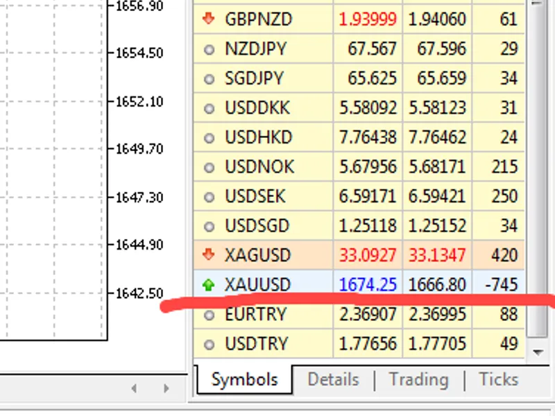The height and width of the screenshot is (416, 555).
Task: Click the gray circle icon beside USDHKD
Action: (210, 138)
